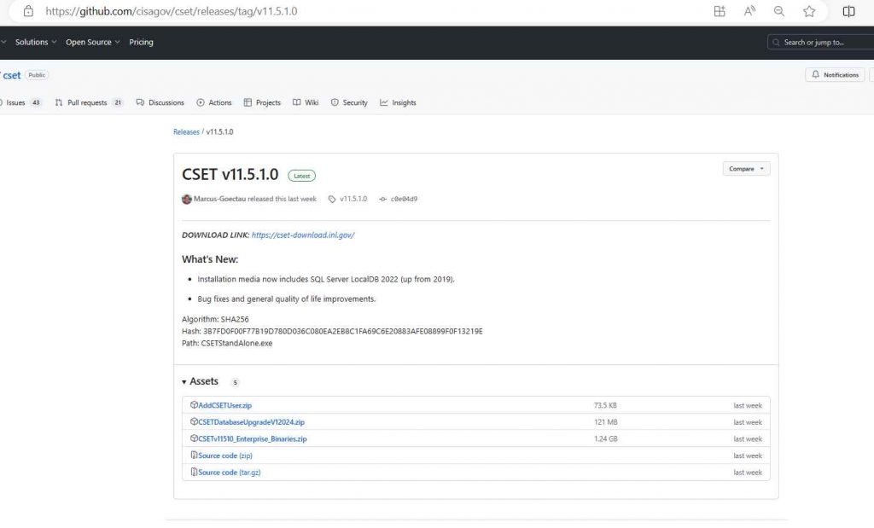Click the file icon for Source code (tar.gz)
The height and width of the screenshot is (528, 874).
(194, 472)
